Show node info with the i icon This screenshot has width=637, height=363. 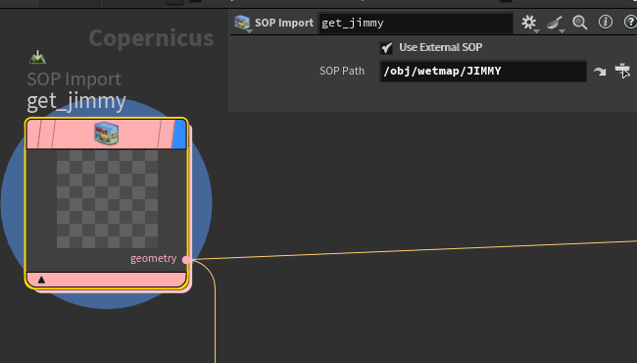(606, 22)
